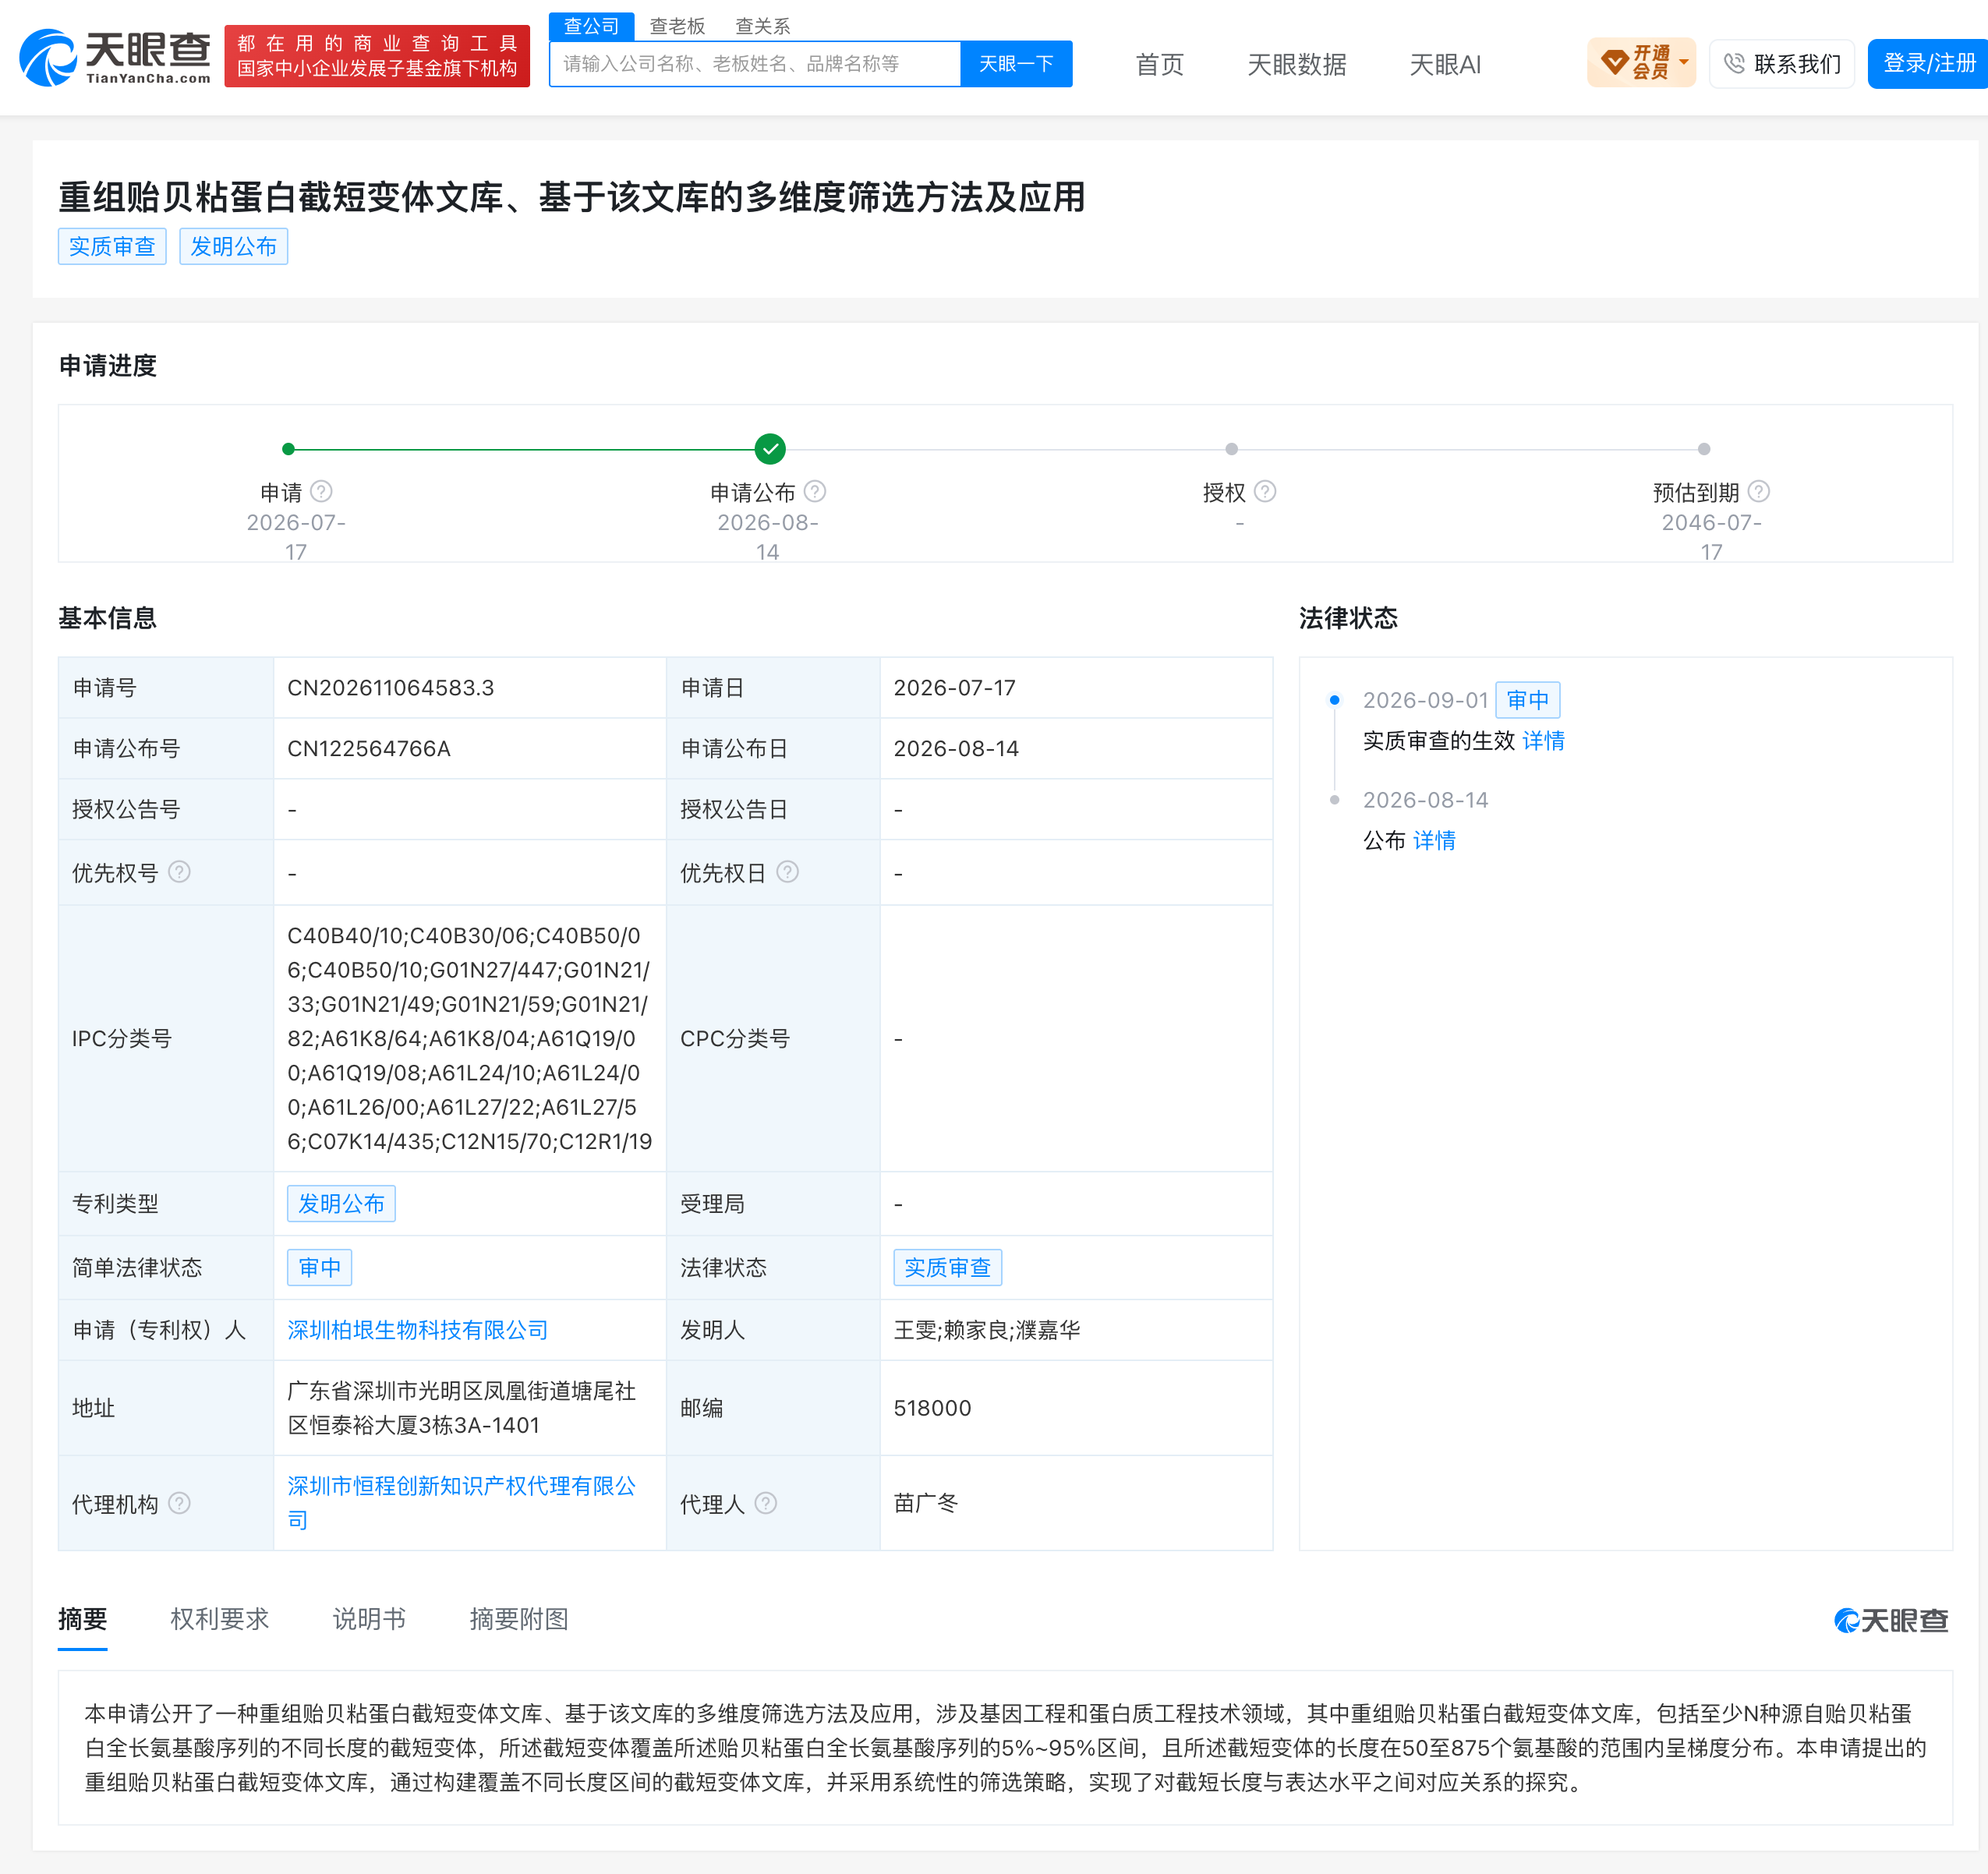Open 深圳柏垠生物科技有限公司 applicant link
Image resolution: width=1988 pixels, height=1874 pixels.
click(x=418, y=1330)
